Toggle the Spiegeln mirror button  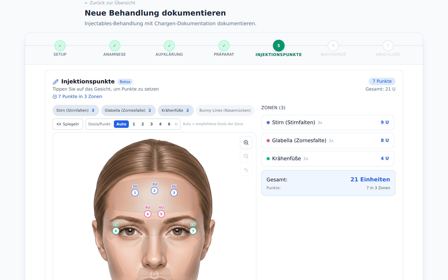coord(68,124)
